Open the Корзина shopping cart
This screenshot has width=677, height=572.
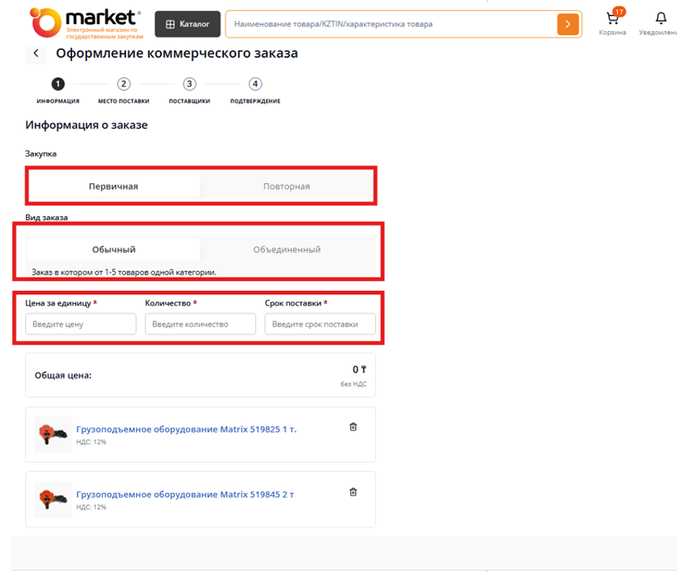pos(612,22)
